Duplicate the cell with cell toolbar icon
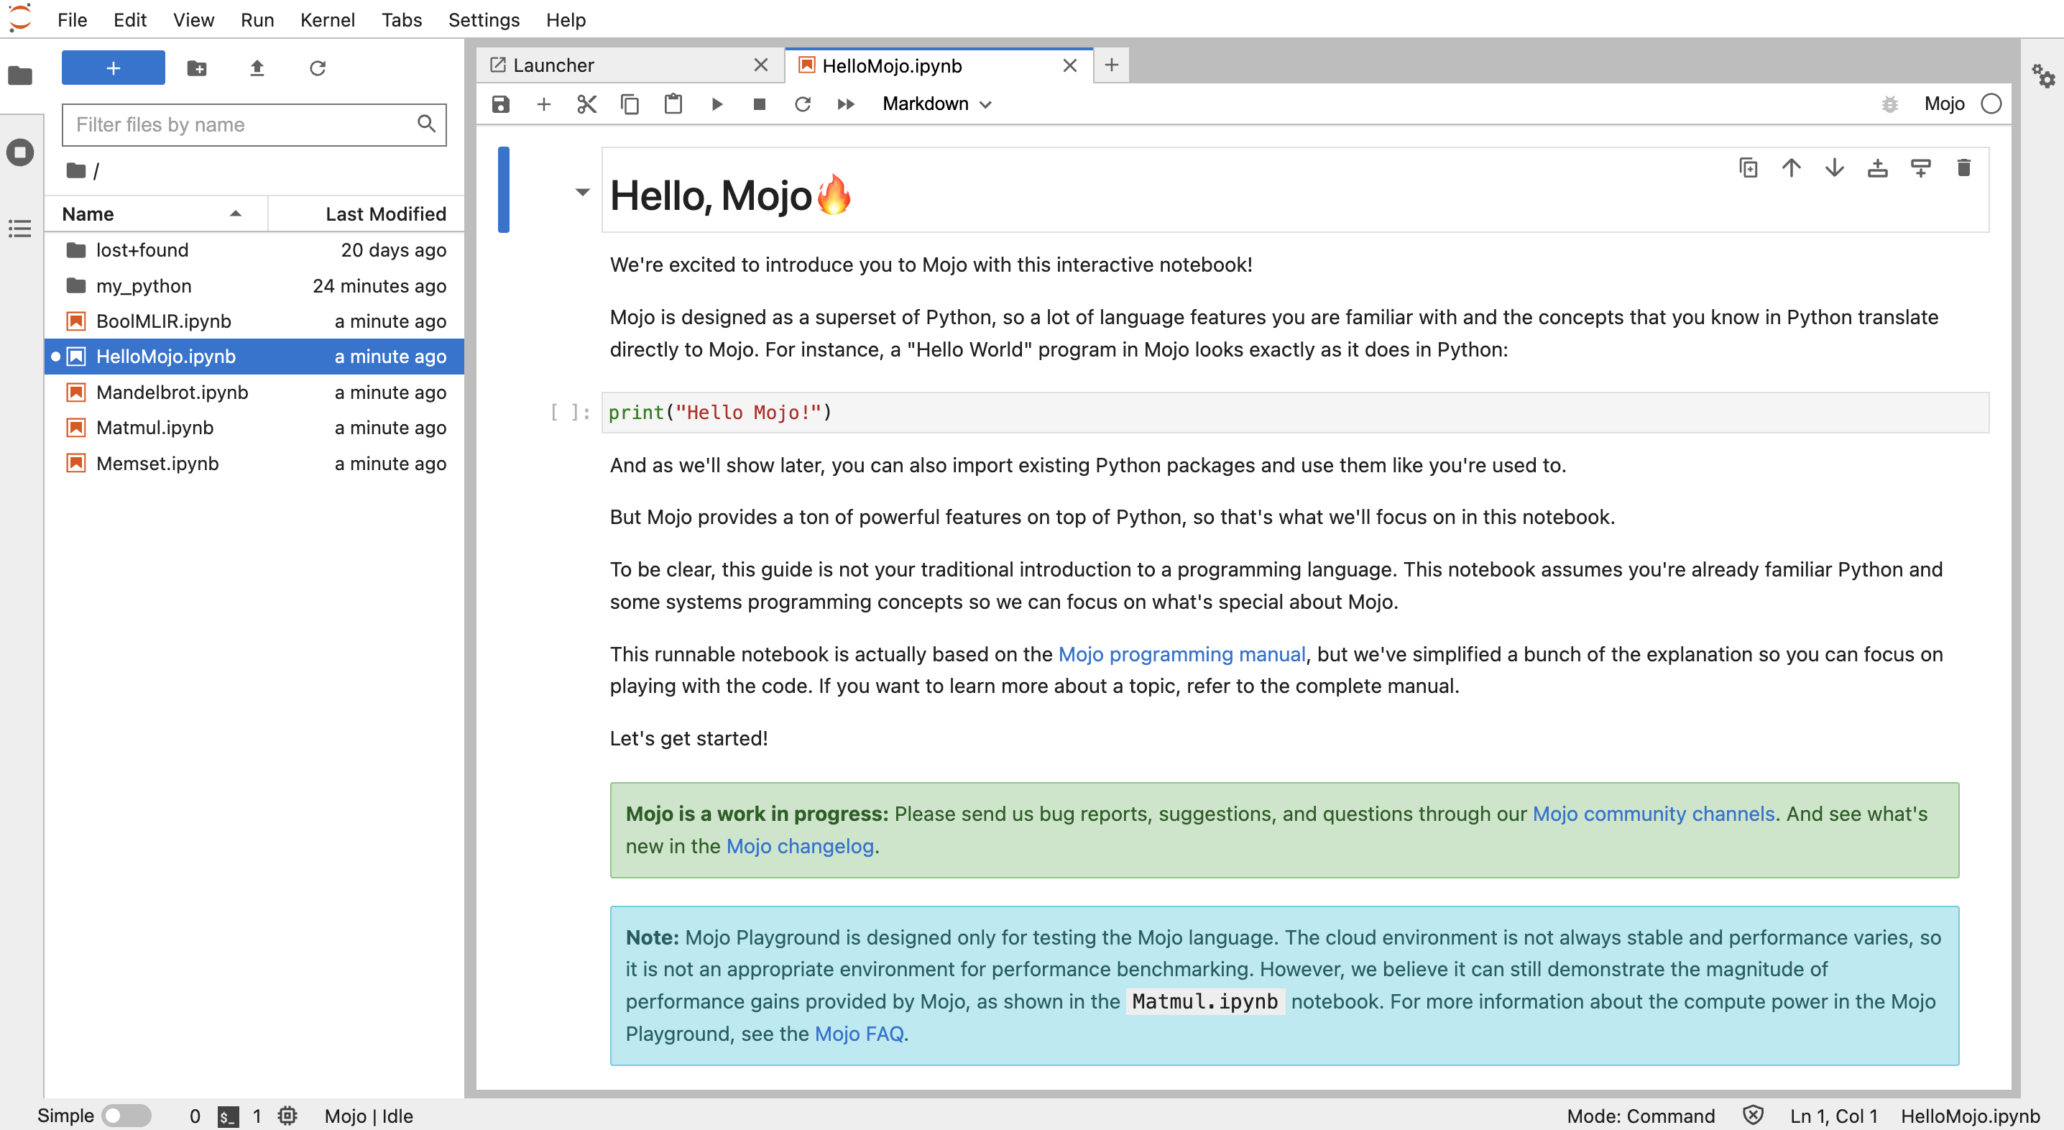 tap(1749, 168)
